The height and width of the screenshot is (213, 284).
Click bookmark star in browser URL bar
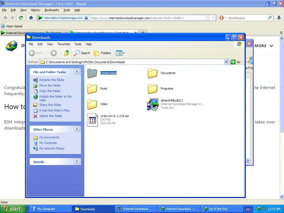click(x=207, y=18)
